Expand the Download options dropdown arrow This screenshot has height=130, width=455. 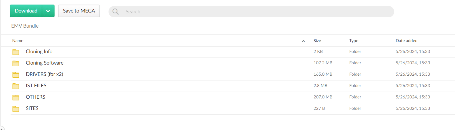click(x=48, y=11)
